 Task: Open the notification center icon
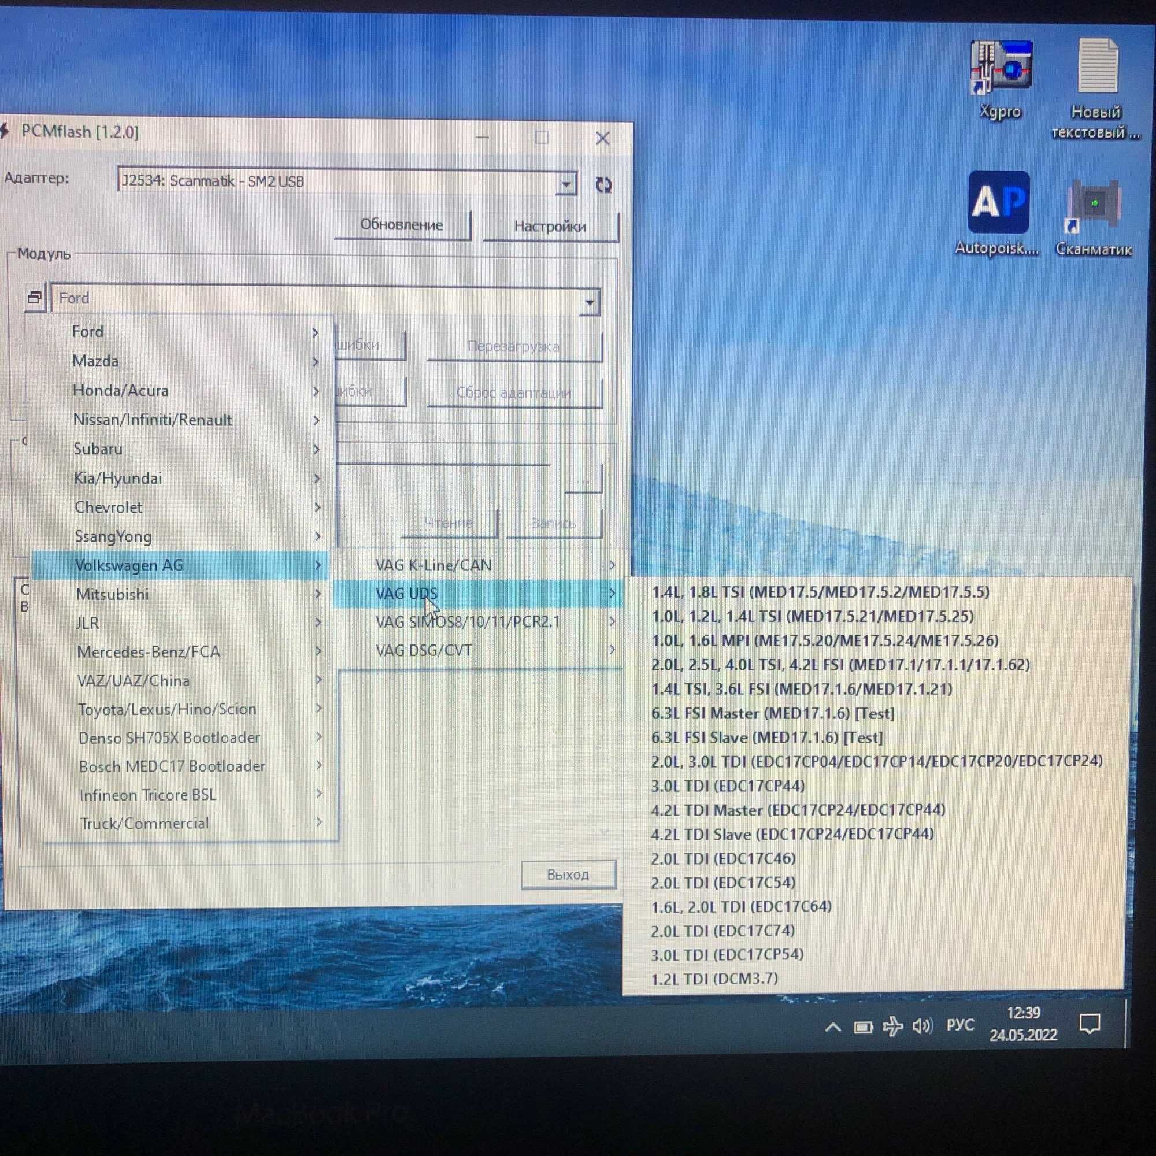[x=1089, y=1024]
